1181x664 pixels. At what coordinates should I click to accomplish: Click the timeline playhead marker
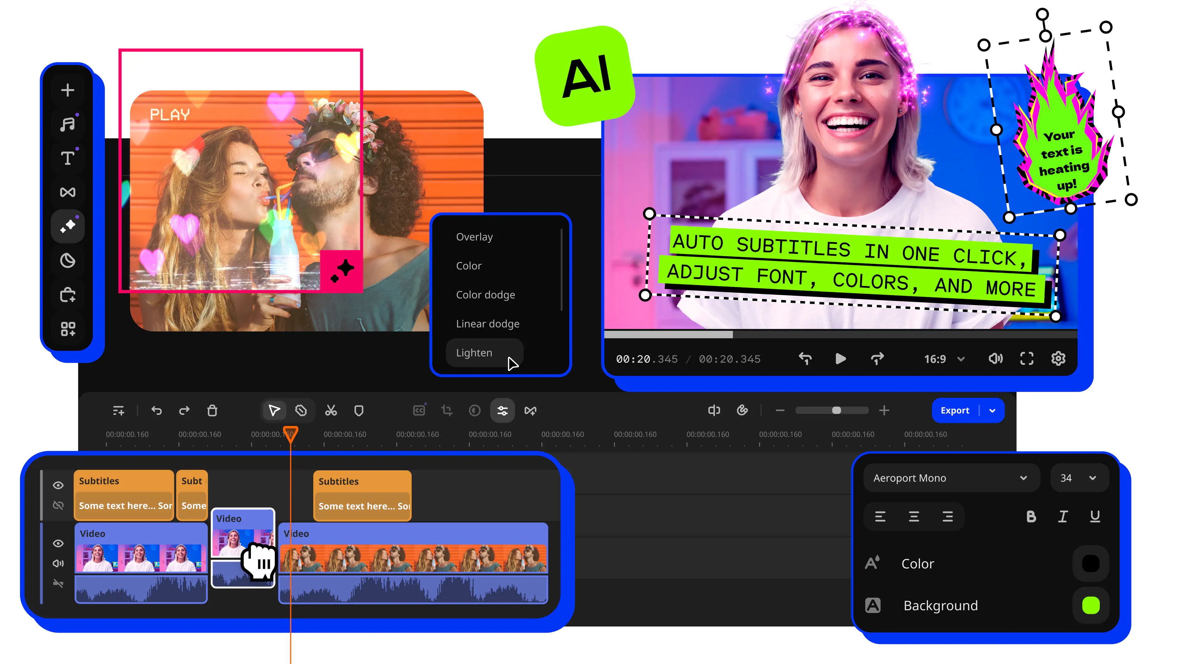pyautogui.click(x=290, y=433)
